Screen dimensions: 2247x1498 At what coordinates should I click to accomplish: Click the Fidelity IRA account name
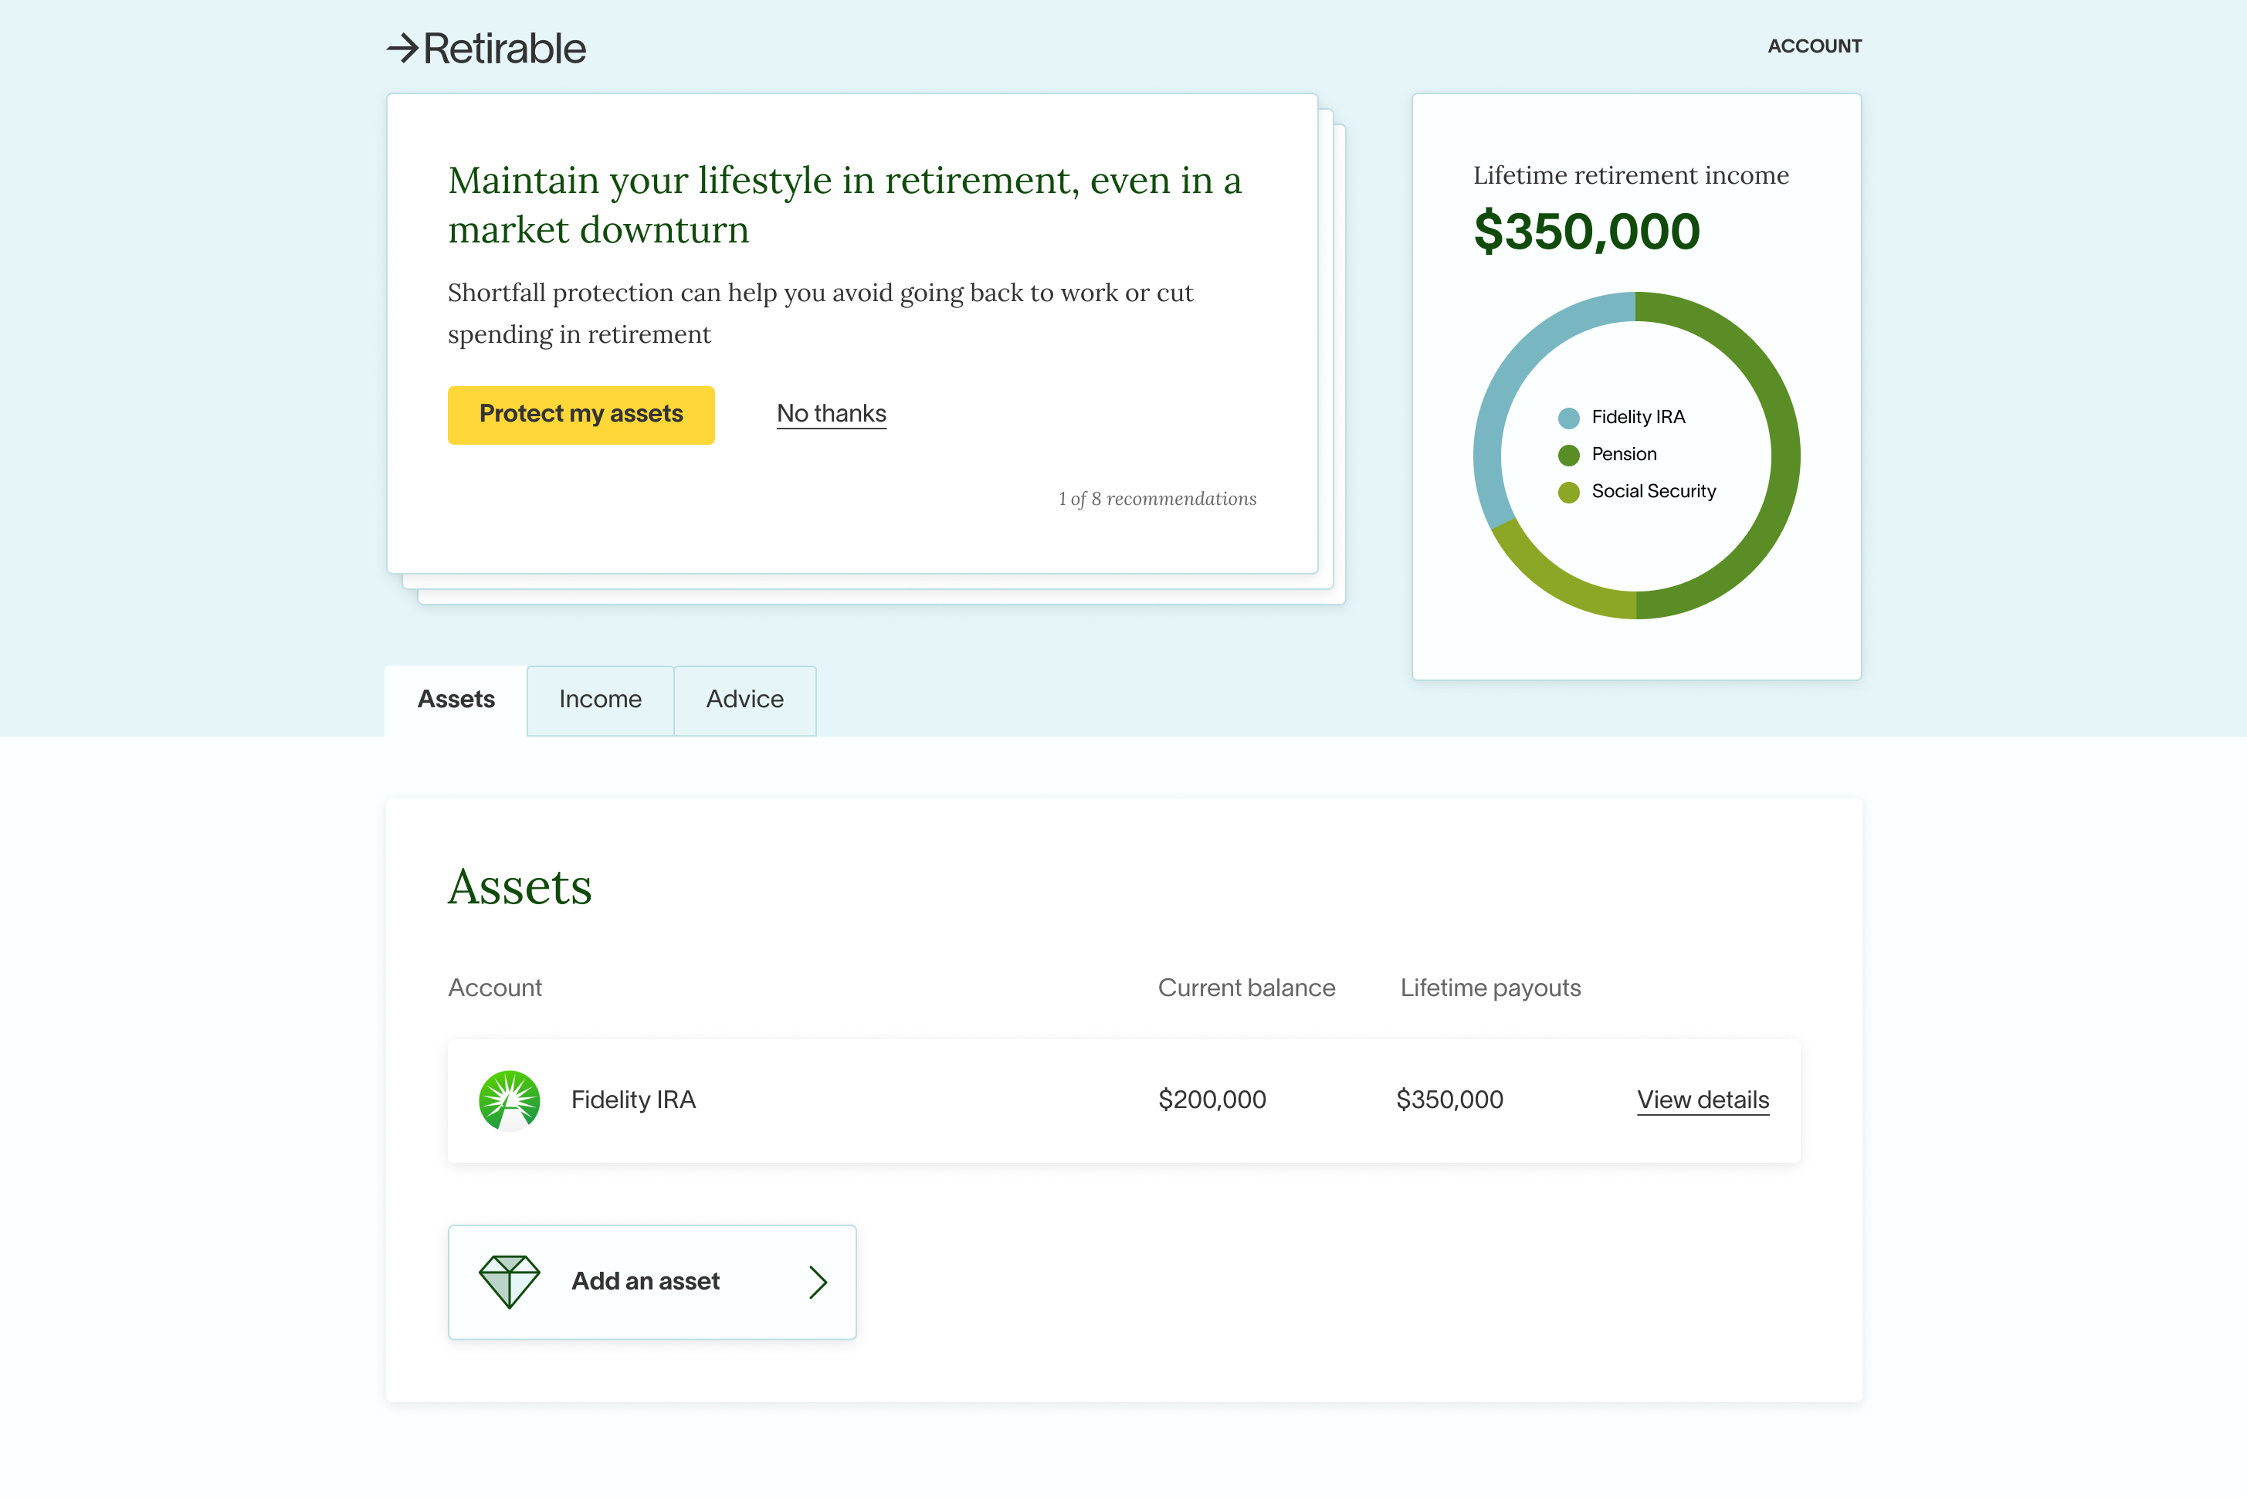click(633, 1100)
